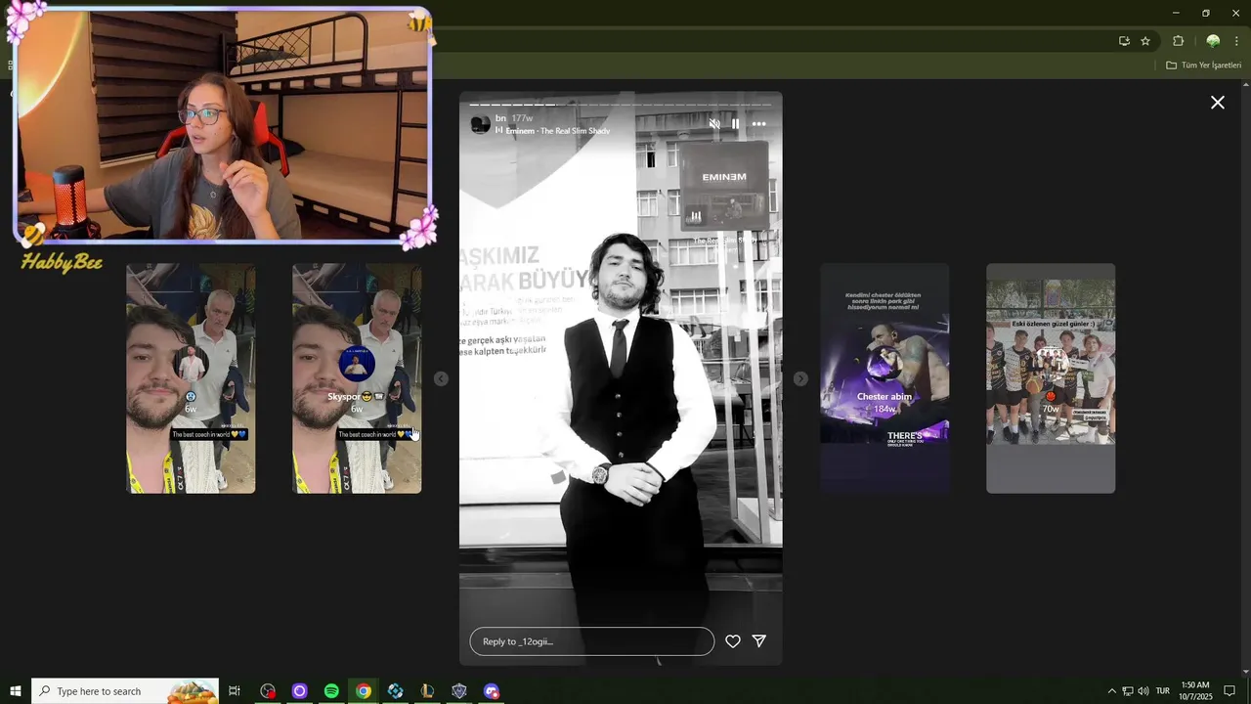This screenshot has width=1251, height=704.
Task: Open the Chrome profile avatar
Action: point(1213,41)
